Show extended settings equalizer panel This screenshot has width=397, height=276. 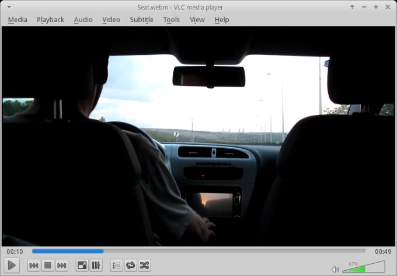pyautogui.click(x=96, y=265)
